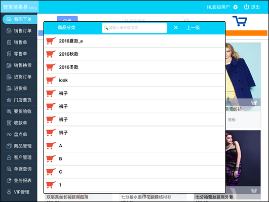Select category 1
The width and height of the screenshot is (269, 202).
(x=135, y=185)
